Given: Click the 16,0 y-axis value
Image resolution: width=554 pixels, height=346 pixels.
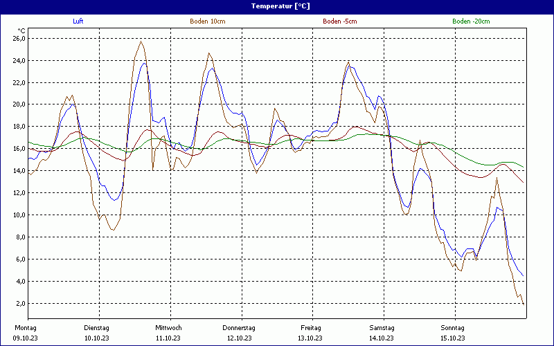Looking at the screenshot, I should pyautogui.click(x=19, y=149).
